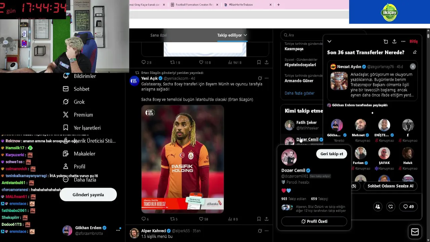
Task: Switch to the Sana özel tab
Action: (x=159, y=35)
